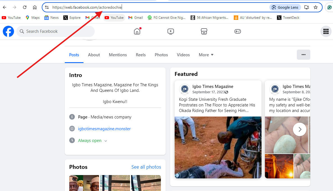Viewport: 333px width, 191px height.
Task: Open Google Lens in the address bar
Action: 285,8
